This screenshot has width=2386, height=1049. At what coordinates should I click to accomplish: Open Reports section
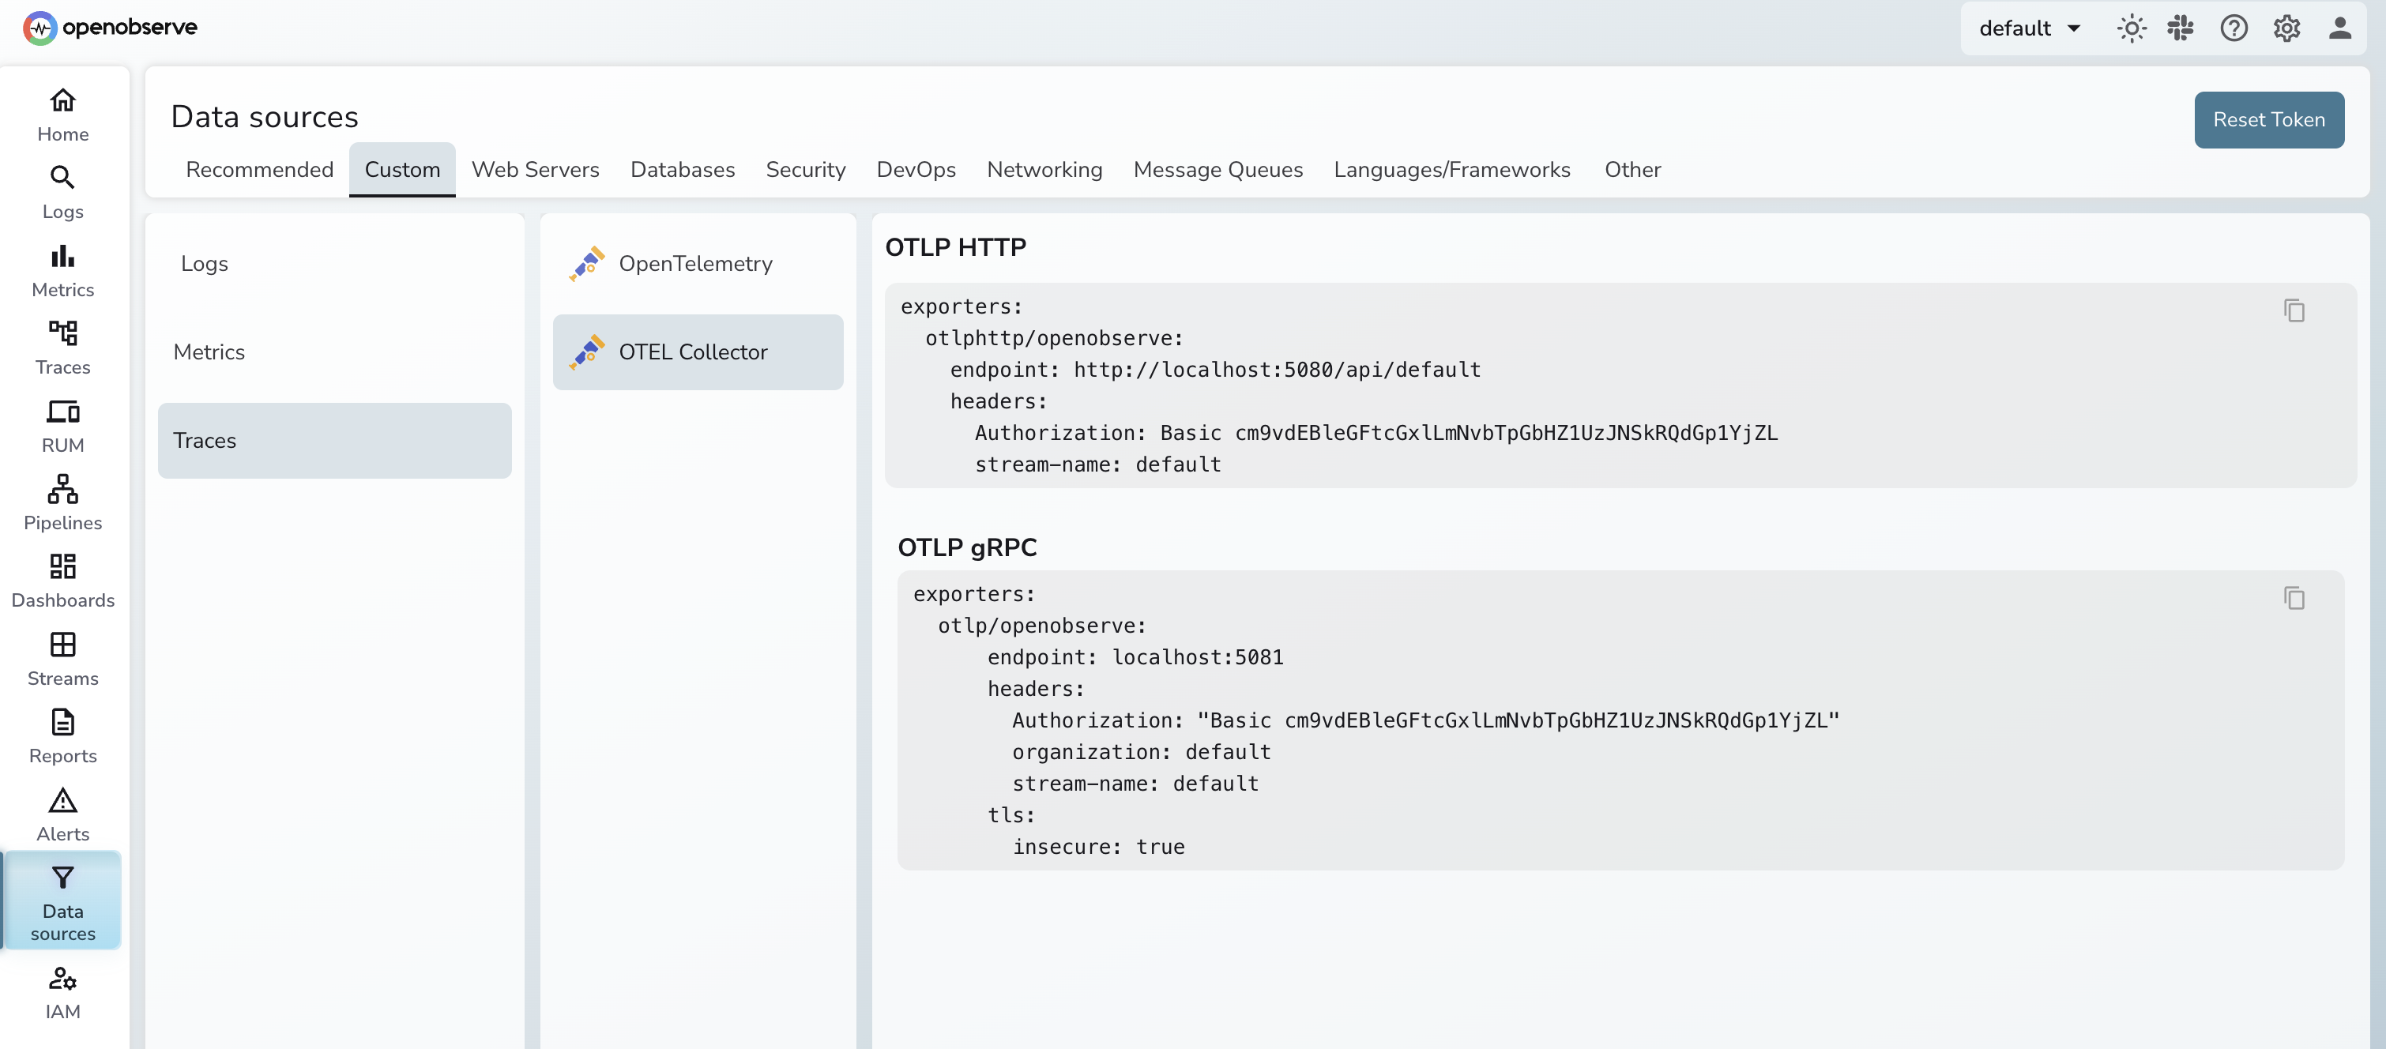click(x=63, y=737)
